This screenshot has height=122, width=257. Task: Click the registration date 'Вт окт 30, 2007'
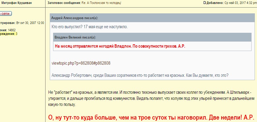tap(26, 23)
